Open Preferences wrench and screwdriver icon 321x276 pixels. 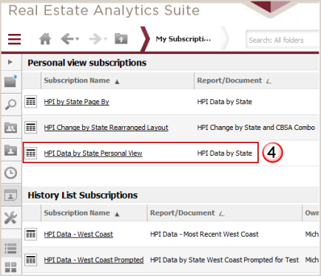11,218
